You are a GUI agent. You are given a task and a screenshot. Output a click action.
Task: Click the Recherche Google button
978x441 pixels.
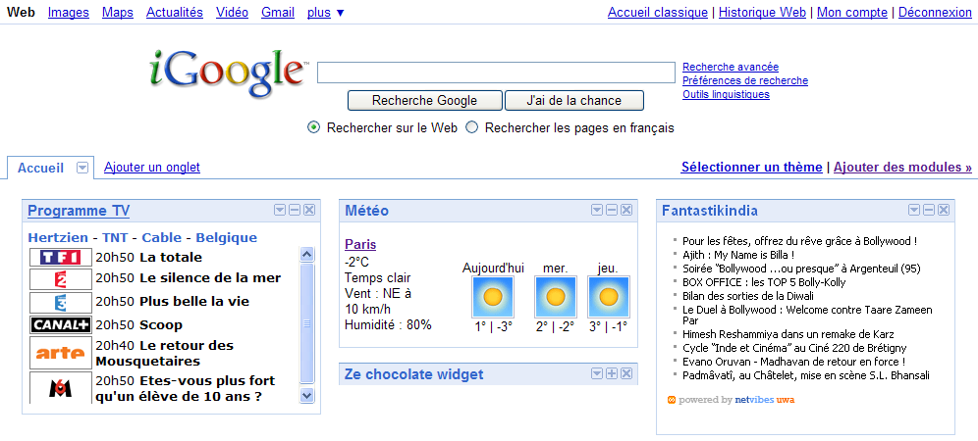click(x=425, y=100)
